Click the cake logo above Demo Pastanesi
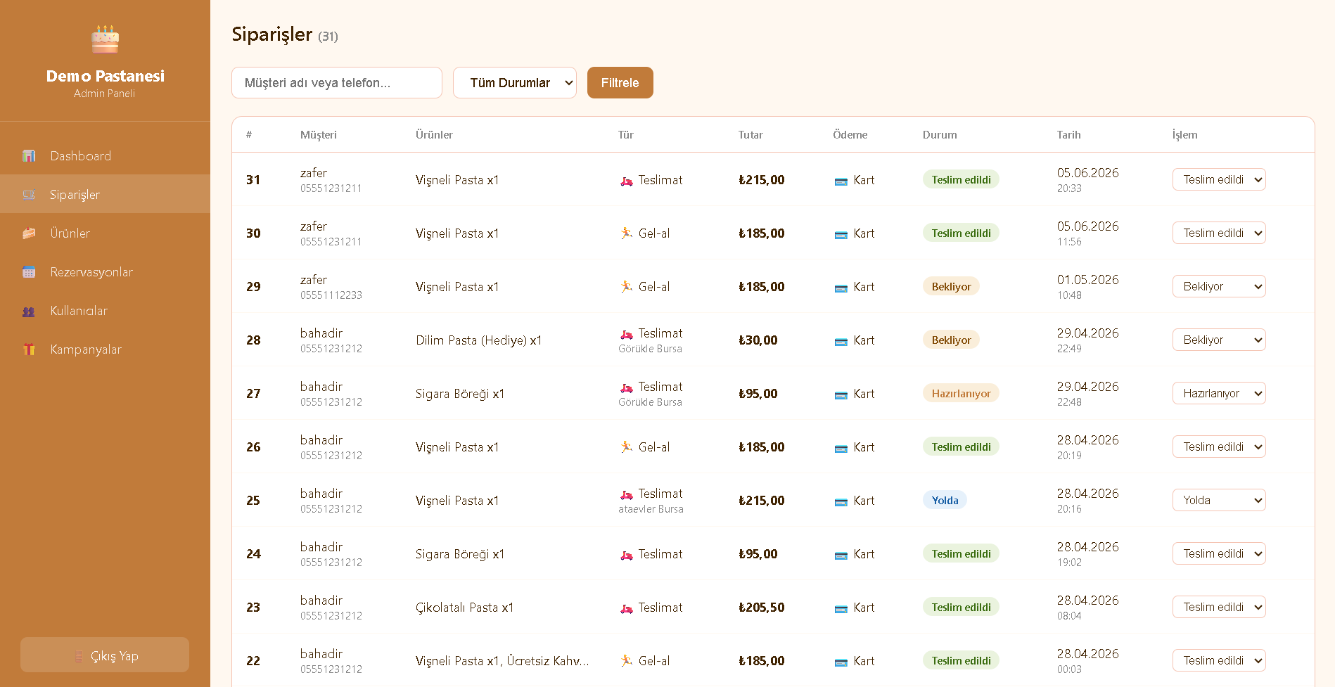This screenshot has width=1335, height=687. click(x=105, y=39)
